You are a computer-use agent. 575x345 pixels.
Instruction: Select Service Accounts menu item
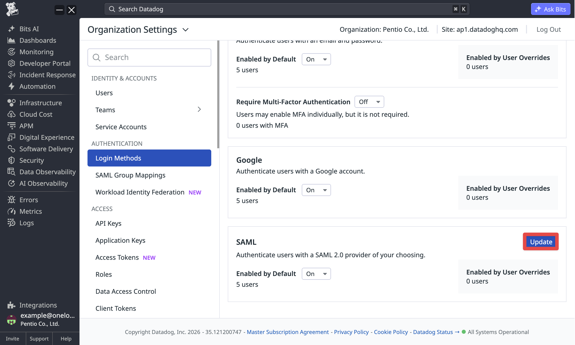pyautogui.click(x=149, y=127)
